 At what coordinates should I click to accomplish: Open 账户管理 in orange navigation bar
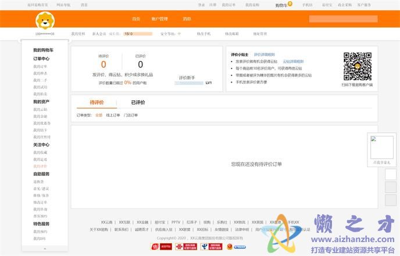pos(160,19)
